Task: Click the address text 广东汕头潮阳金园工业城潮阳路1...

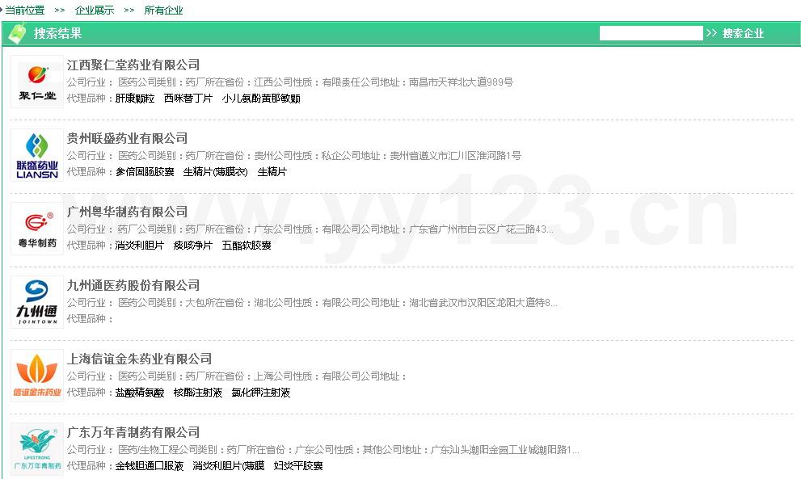Action: pyautogui.click(x=504, y=450)
